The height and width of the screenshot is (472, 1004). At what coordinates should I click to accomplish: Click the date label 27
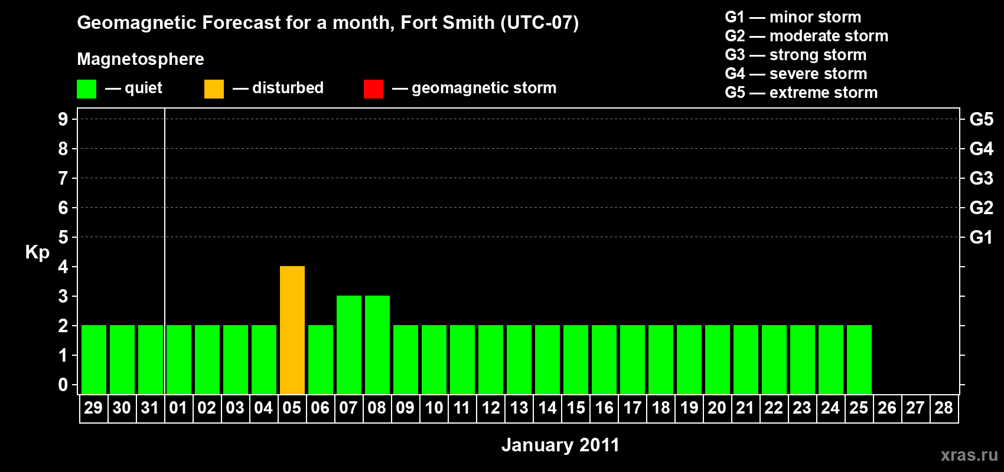[x=915, y=408]
